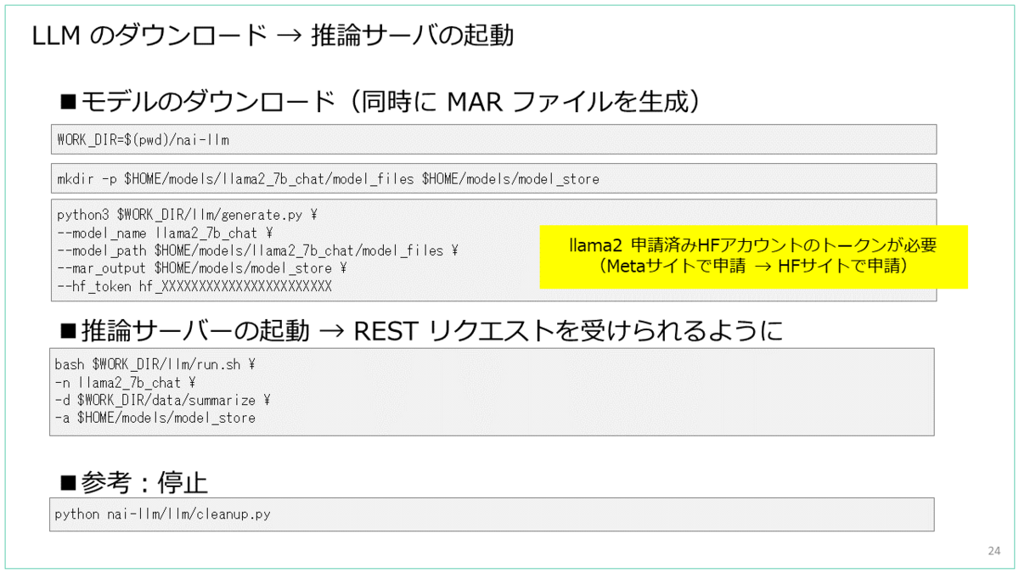Click the '--hf_token hf_XXXX' line
Image resolution: width=1019 pixels, height=573 pixels.
[194, 286]
